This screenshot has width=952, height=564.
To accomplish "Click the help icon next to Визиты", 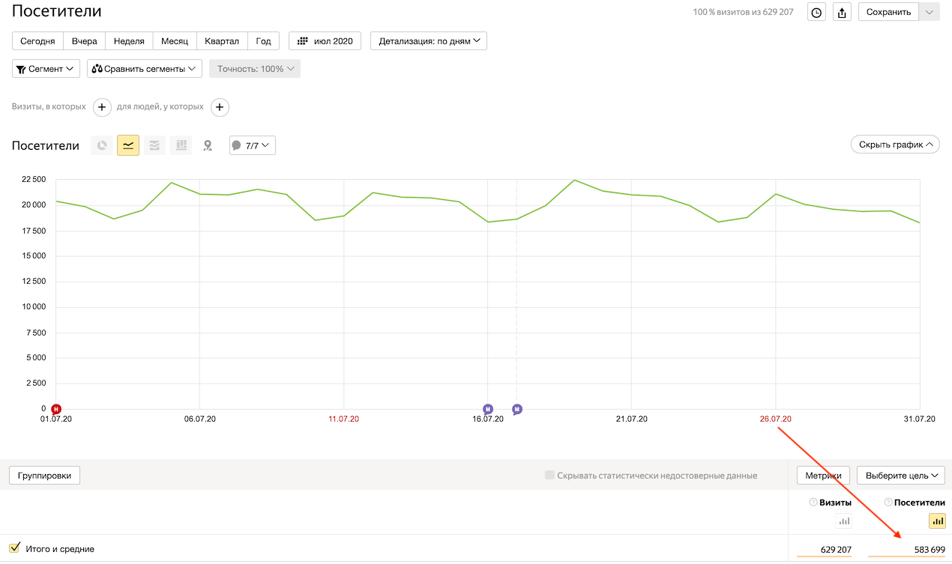I will coord(813,503).
